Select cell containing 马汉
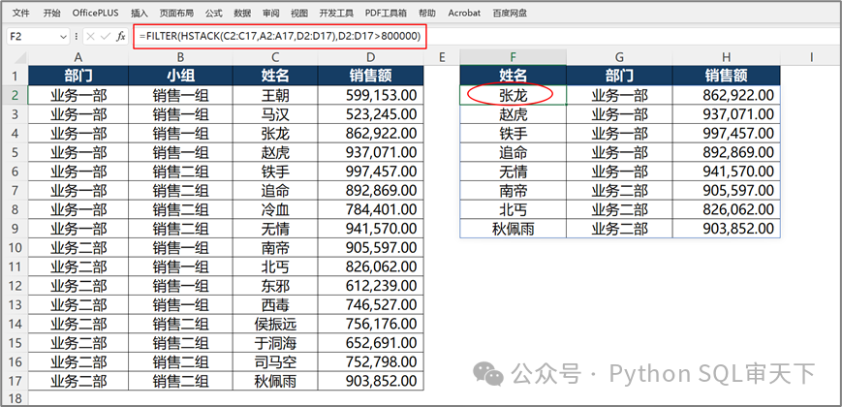This screenshot has width=842, height=407. point(275,114)
